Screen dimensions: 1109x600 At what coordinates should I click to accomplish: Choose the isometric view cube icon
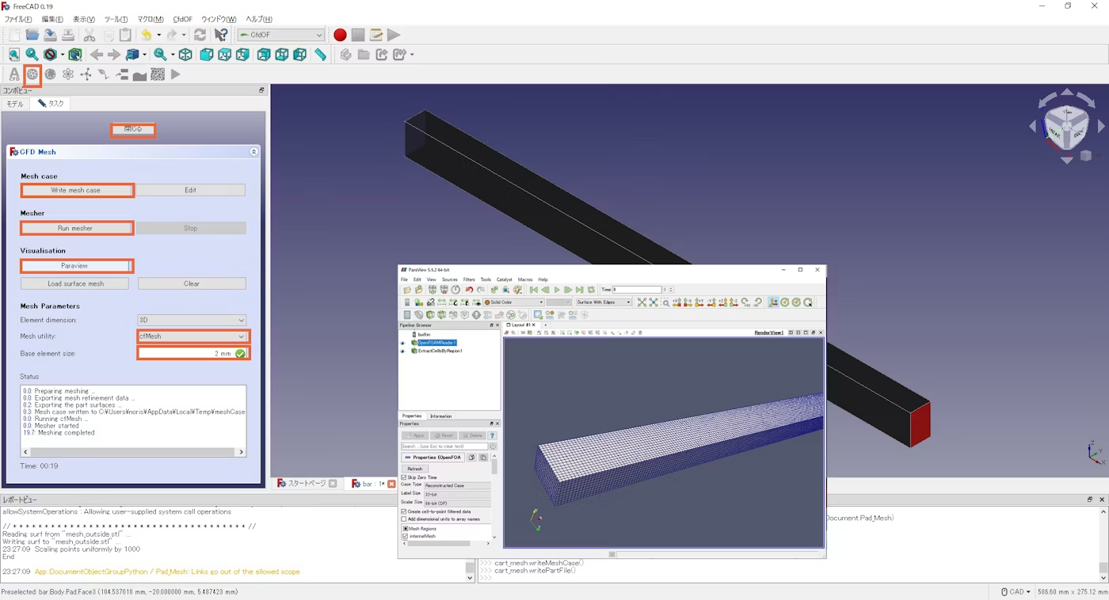click(x=185, y=55)
